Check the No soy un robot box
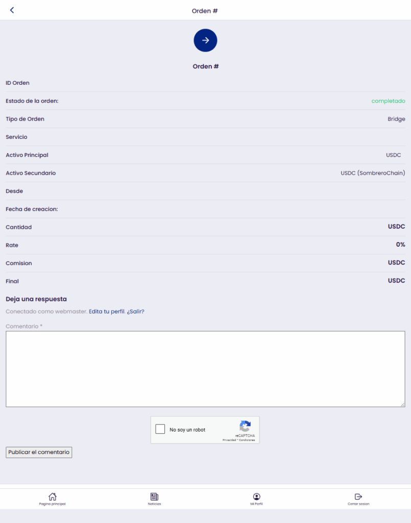 (x=160, y=429)
